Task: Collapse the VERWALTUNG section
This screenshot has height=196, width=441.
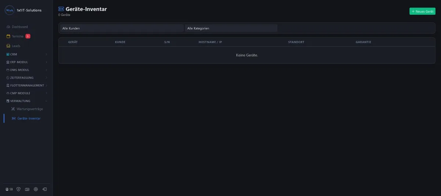Action: click(x=26, y=101)
